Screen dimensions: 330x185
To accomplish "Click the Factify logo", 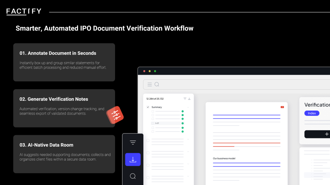I will click(x=24, y=12).
